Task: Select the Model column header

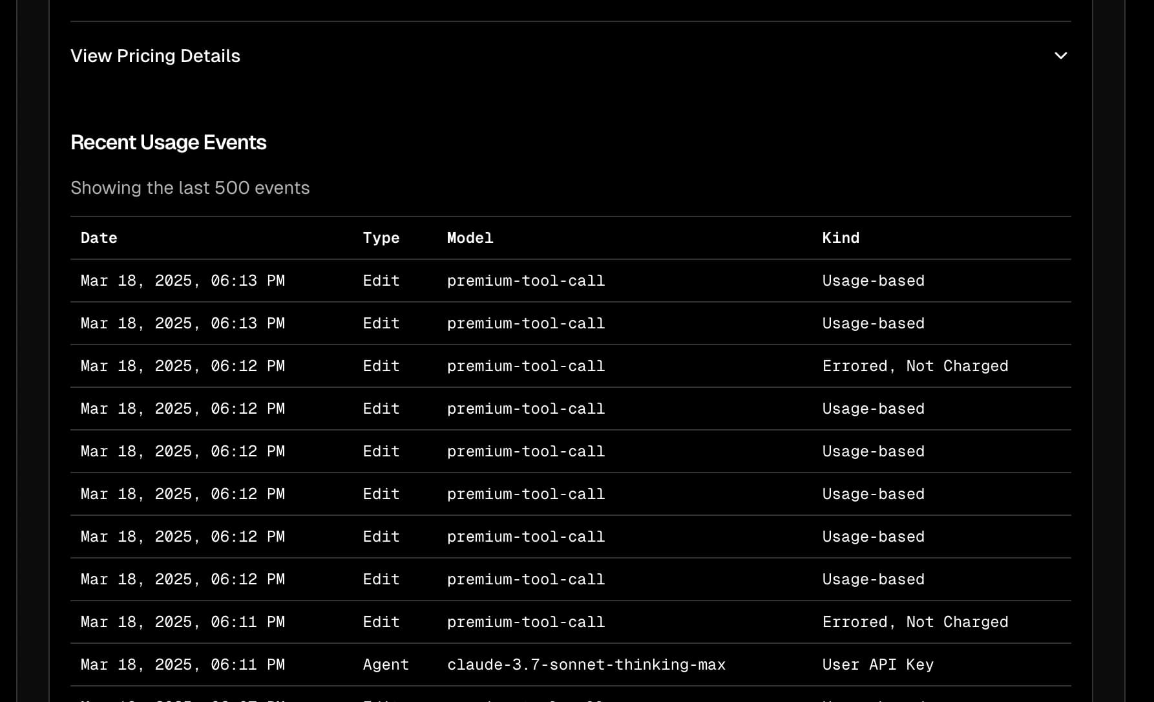Action: (470, 238)
